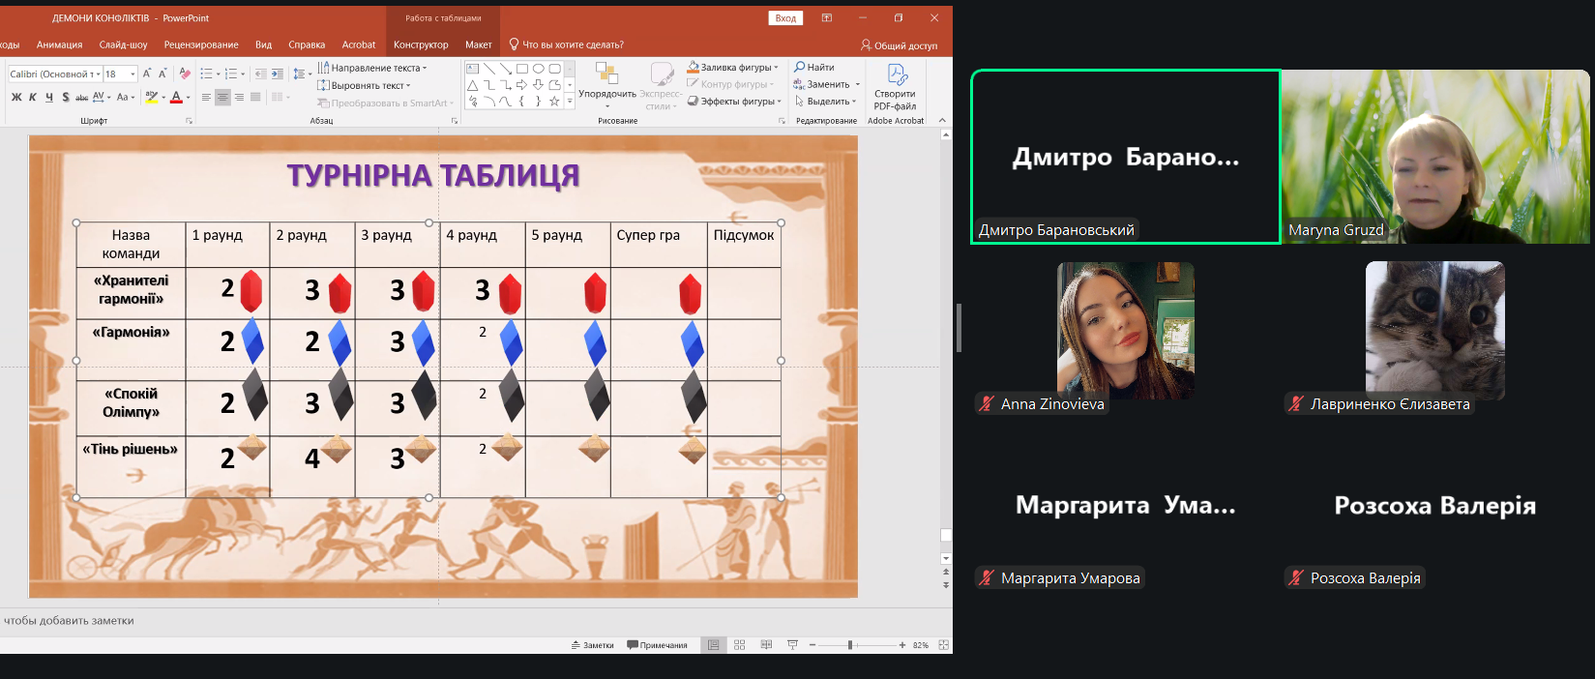Start slideshow from the status bar icon
Viewport: 1595px width, 679px height.
[x=792, y=645]
